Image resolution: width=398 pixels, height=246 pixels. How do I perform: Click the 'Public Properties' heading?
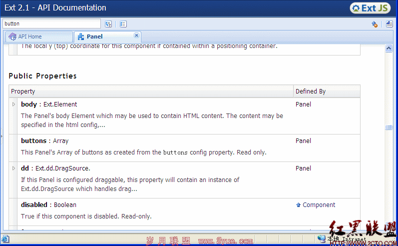point(42,76)
